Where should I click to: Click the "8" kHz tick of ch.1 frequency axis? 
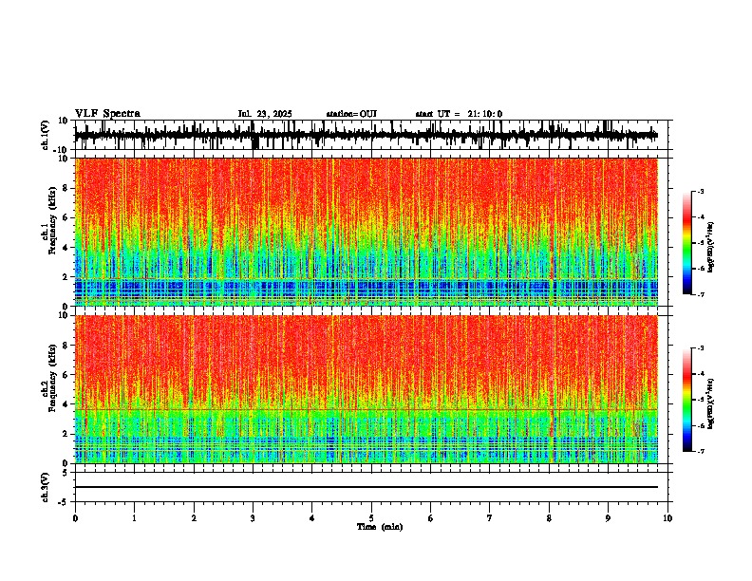pos(66,188)
